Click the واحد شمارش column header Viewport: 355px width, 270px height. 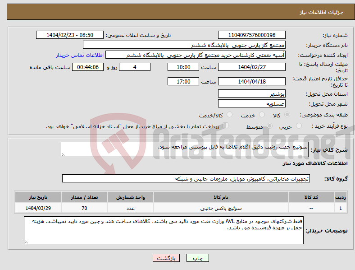[131, 197]
